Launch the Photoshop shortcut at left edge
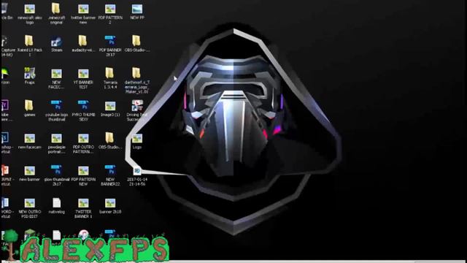The width and height of the screenshot is (467, 263). (6, 143)
